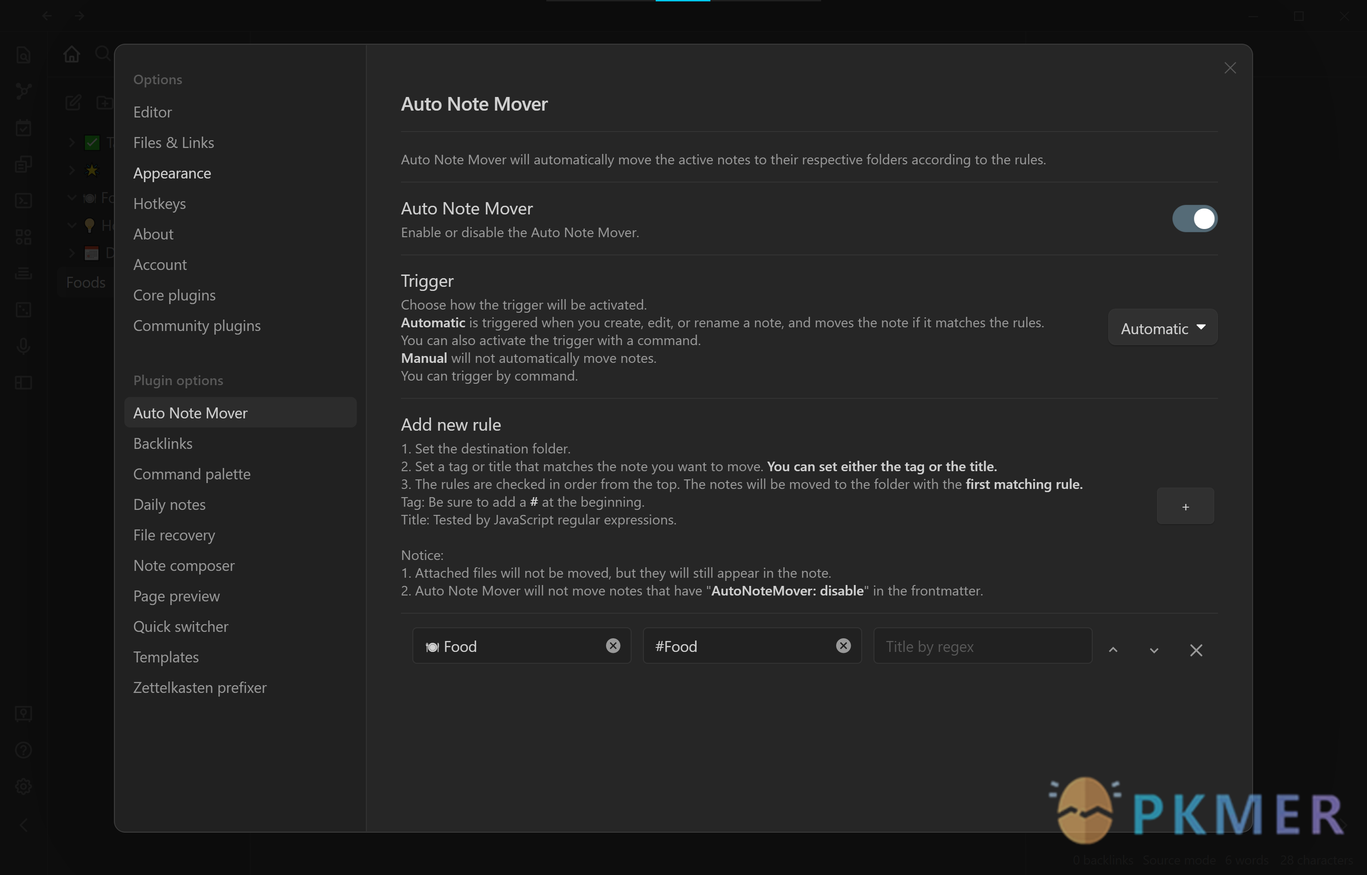Image resolution: width=1367 pixels, height=875 pixels.
Task: Click the search magnifier in the sidebar header
Action: pyautogui.click(x=103, y=53)
